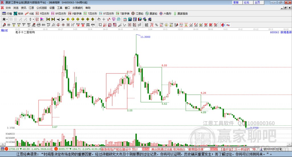Viewport: 292px width, 157px height.
Task: Click the 客服 button in title bar
Action: tap(237, 2)
